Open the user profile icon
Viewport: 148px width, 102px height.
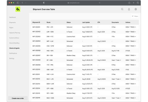click(136, 9)
